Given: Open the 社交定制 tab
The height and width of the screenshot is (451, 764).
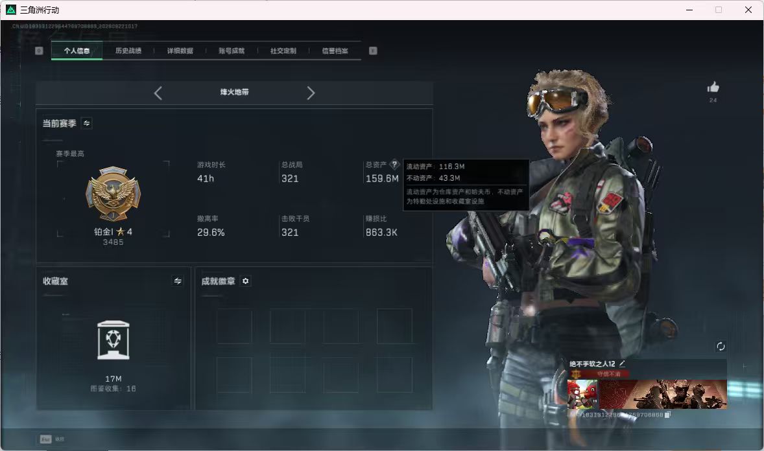Looking at the screenshot, I should click(x=283, y=51).
